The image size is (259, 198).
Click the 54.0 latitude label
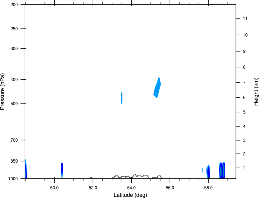click(x=131, y=188)
